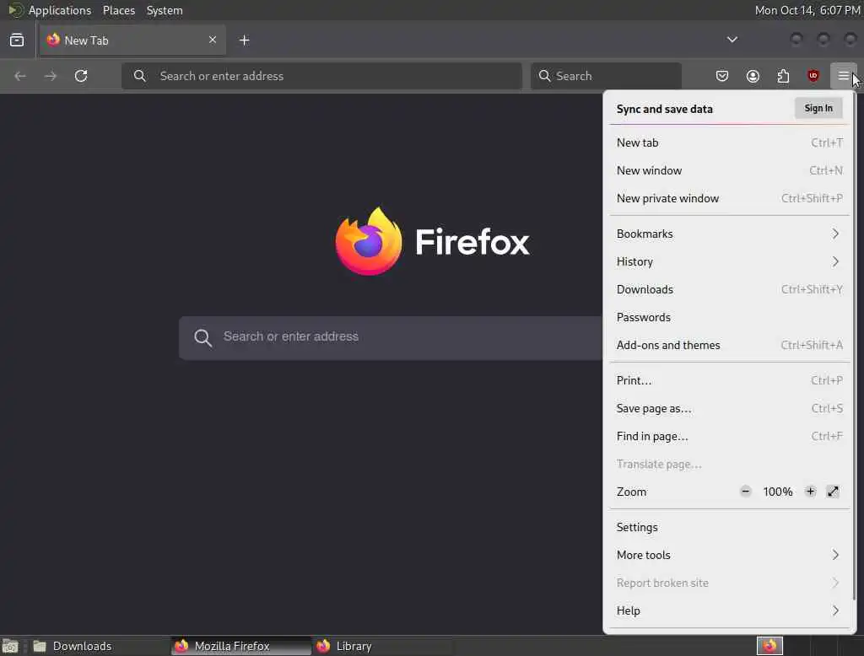Open the Extensions puzzle icon
This screenshot has width=864, height=656.
[783, 76]
